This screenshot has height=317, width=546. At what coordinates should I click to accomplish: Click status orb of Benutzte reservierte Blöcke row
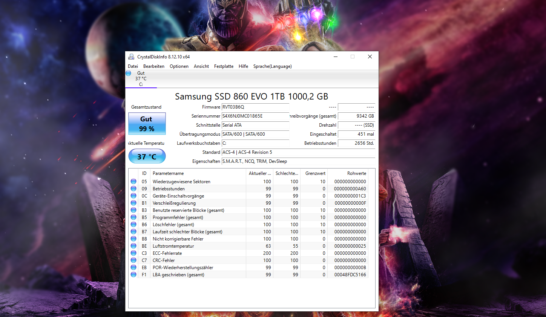click(x=133, y=210)
